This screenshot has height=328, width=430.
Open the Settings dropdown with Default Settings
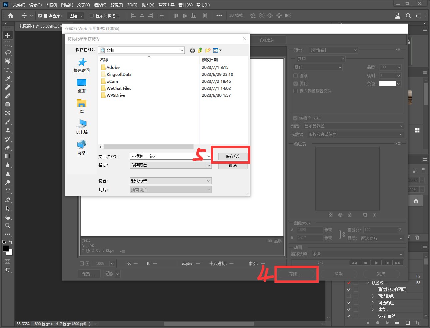pyautogui.click(x=171, y=181)
